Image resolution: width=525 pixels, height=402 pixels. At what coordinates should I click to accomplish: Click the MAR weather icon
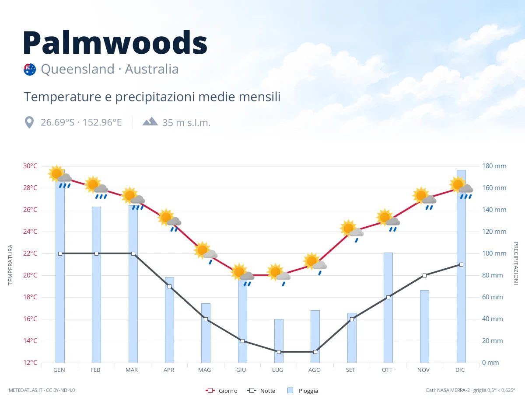point(133,198)
